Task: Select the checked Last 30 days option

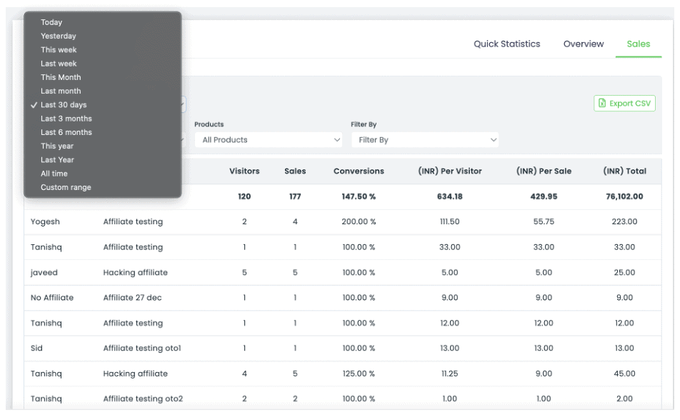Action: click(64, 105)
